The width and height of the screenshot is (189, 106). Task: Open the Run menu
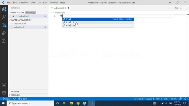pos(45,3)
